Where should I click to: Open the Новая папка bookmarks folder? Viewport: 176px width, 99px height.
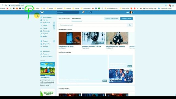tap(125, 9)
